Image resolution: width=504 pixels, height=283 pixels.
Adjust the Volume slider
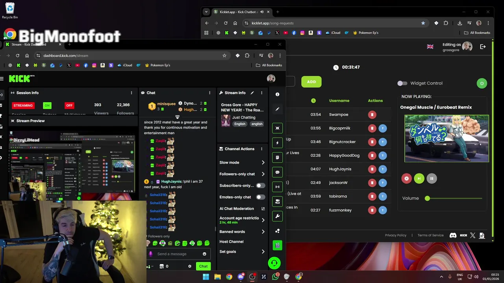click(x=453, y=198)
